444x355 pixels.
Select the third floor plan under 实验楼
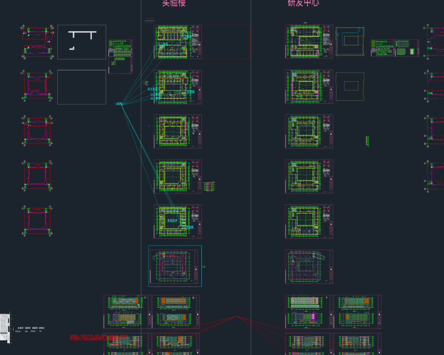(177, 131)
